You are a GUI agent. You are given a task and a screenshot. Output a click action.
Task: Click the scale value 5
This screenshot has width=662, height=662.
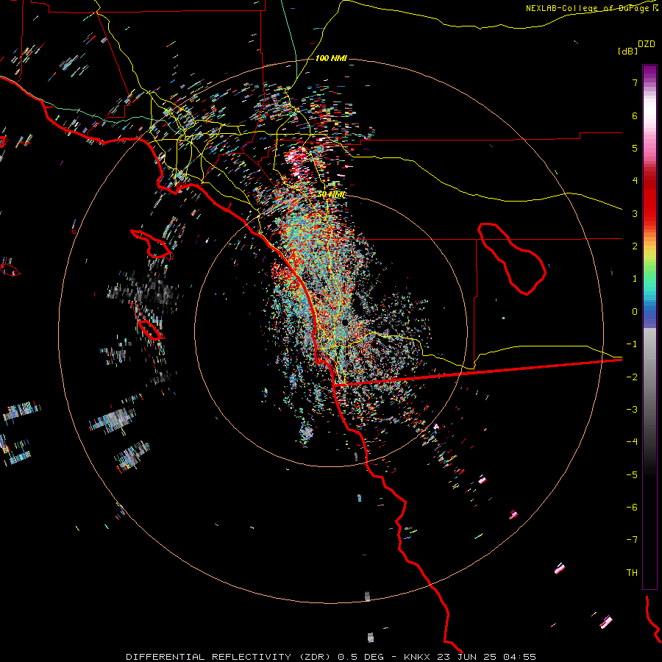635,148
